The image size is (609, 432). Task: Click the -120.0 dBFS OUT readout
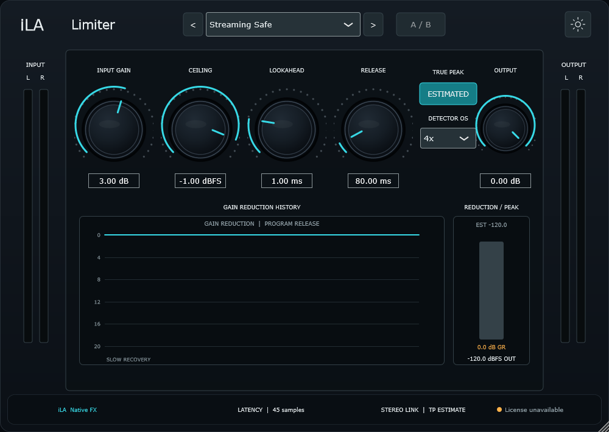[x=491, y=358]
